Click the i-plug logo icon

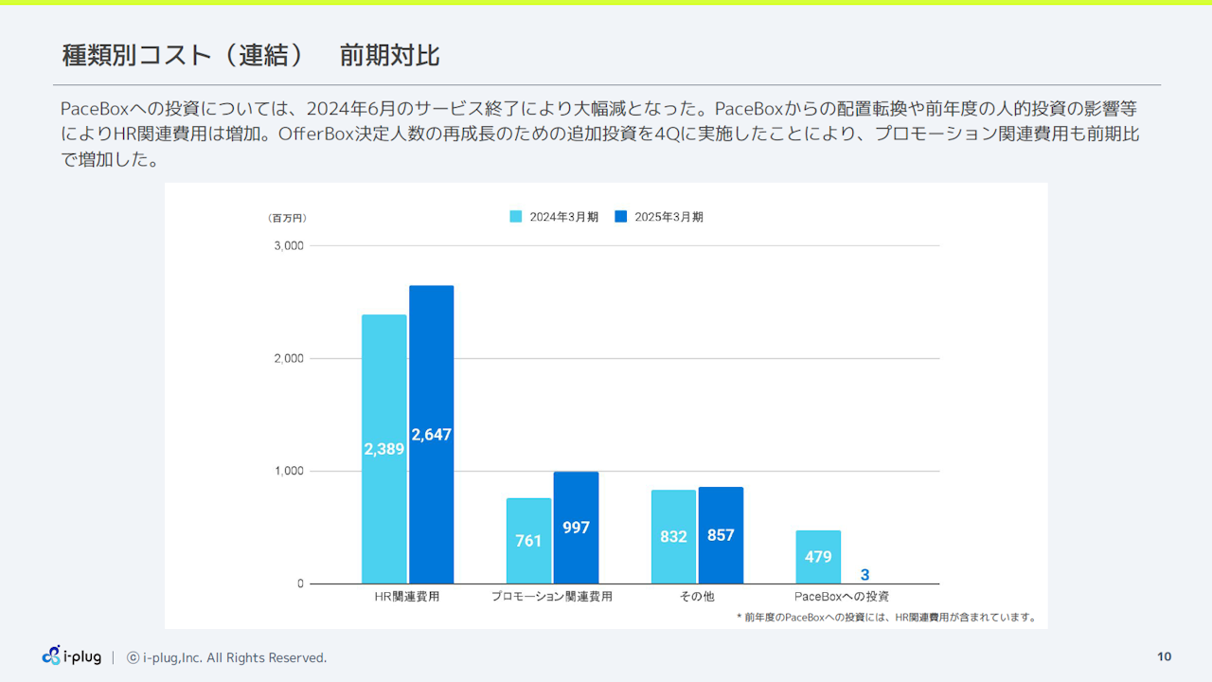pos(52,655)
